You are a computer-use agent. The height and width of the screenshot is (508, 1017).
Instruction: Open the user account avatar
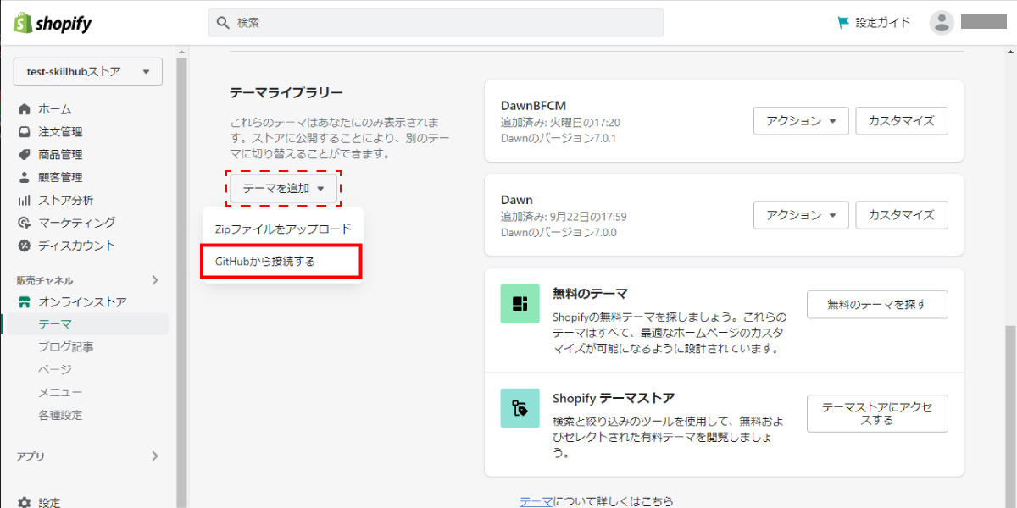942,23
